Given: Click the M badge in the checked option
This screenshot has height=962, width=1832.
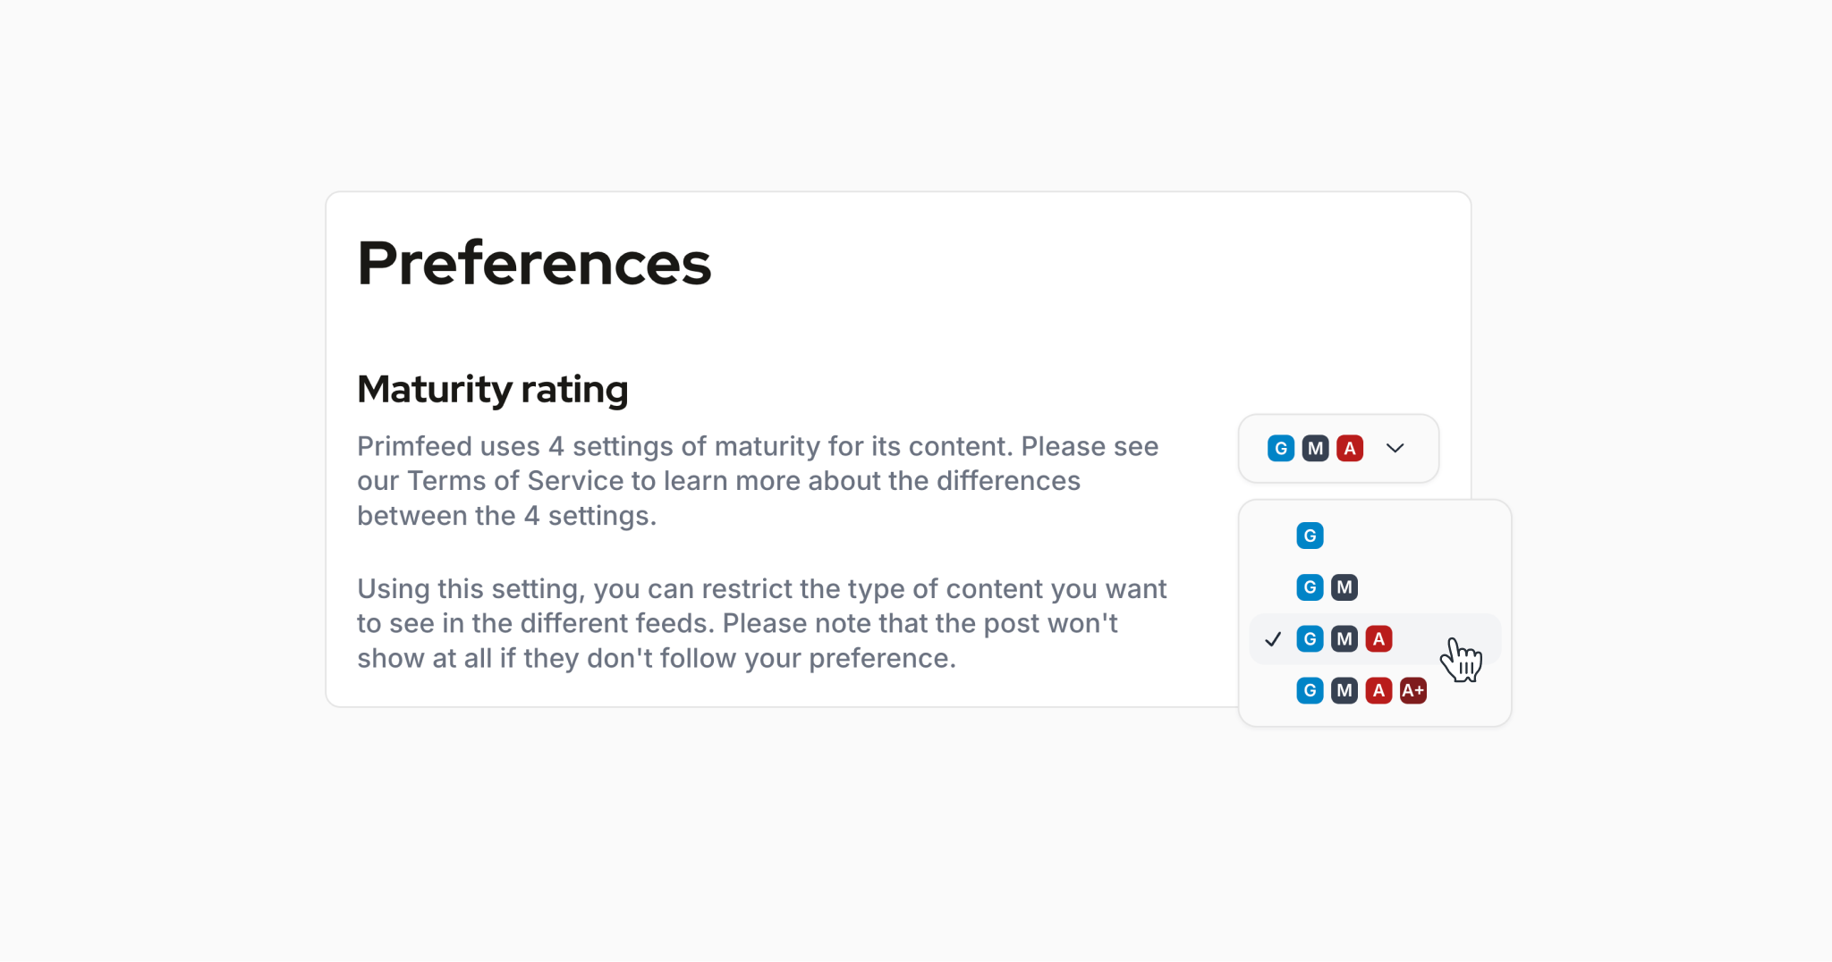Looking at the screenshot, I should pyautogui.click(x=1344, y=639).
